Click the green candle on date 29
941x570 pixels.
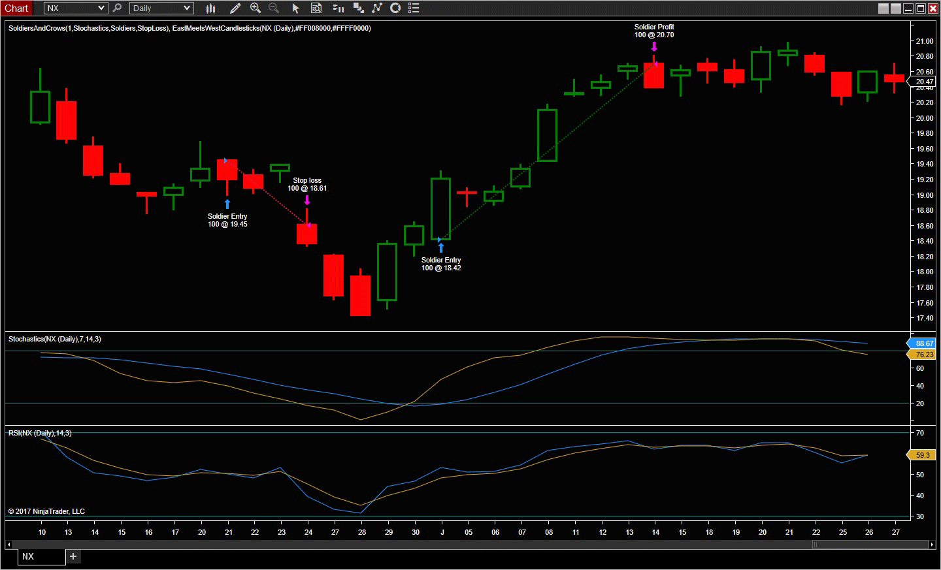387,272
